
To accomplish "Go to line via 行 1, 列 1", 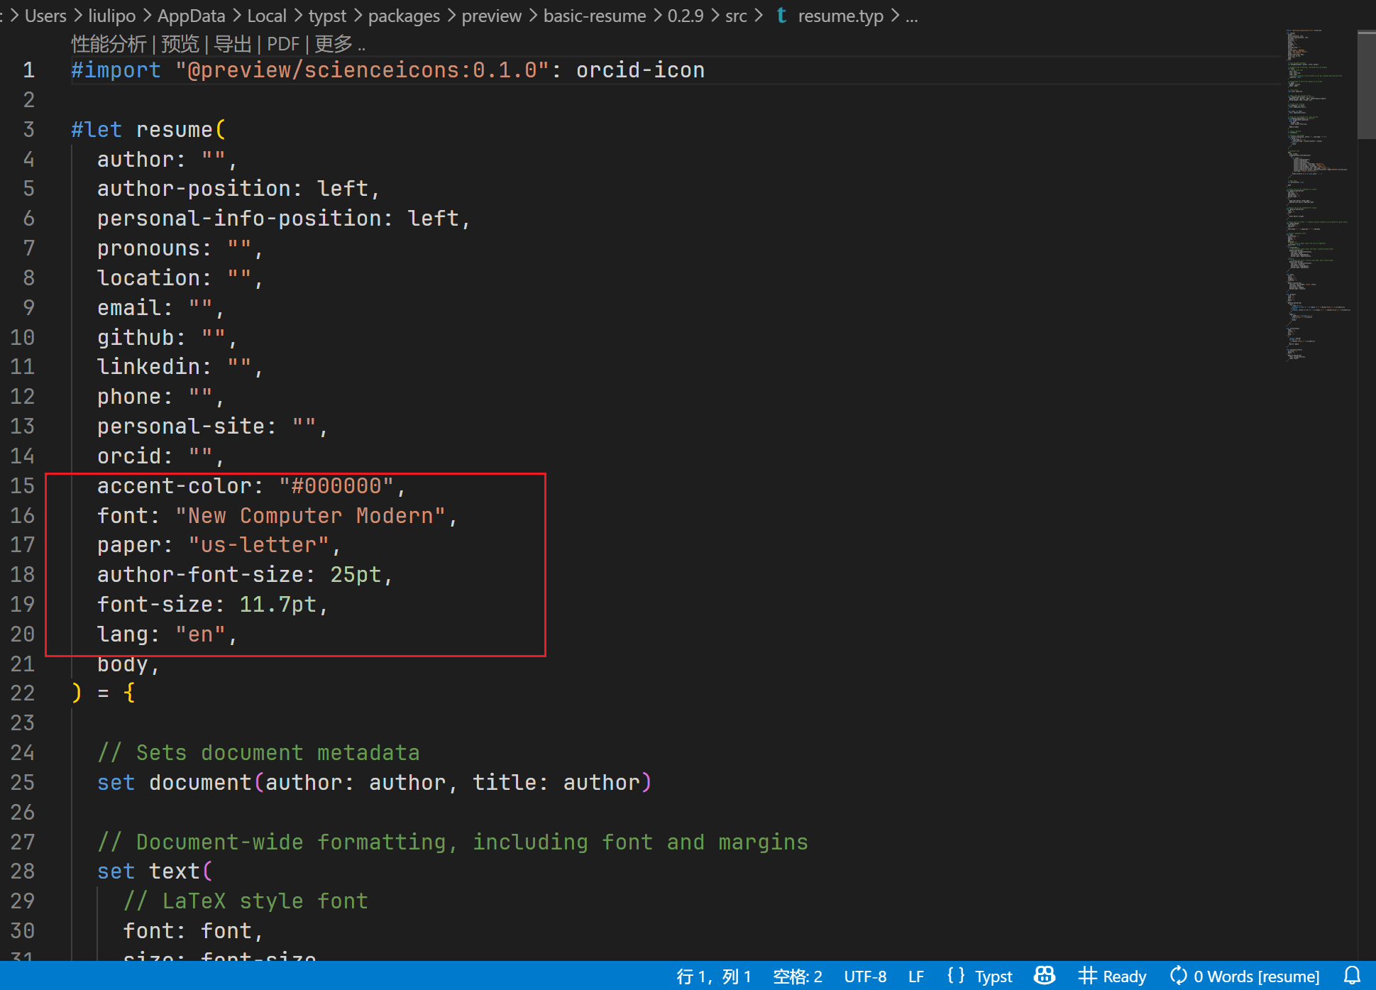I will coord(713,977).
